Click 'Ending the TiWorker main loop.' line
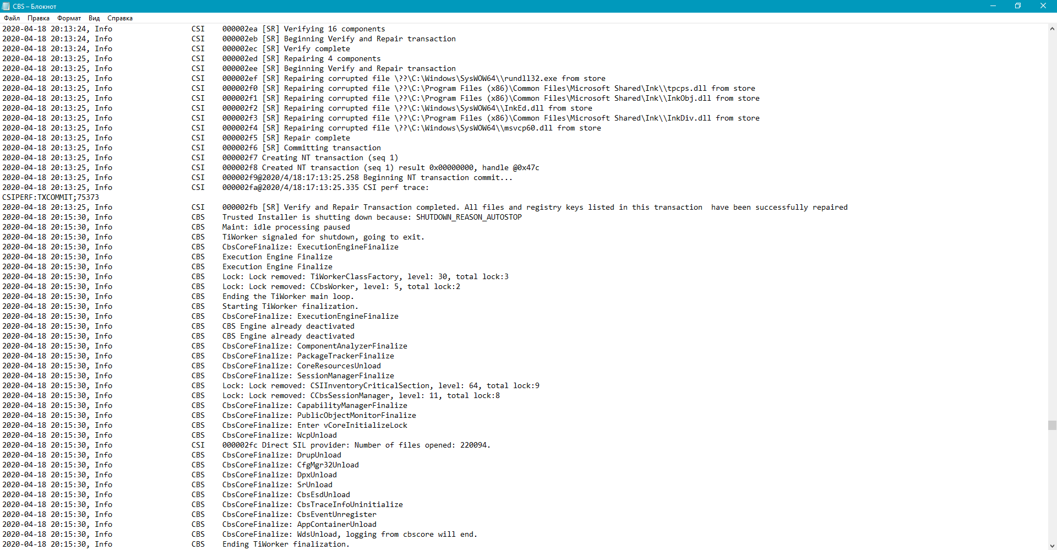 click(288, 297)
